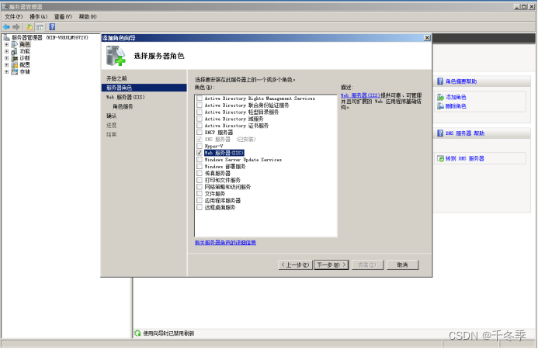Check the 网络策略和访问服务 role

[x=200, y=187]
